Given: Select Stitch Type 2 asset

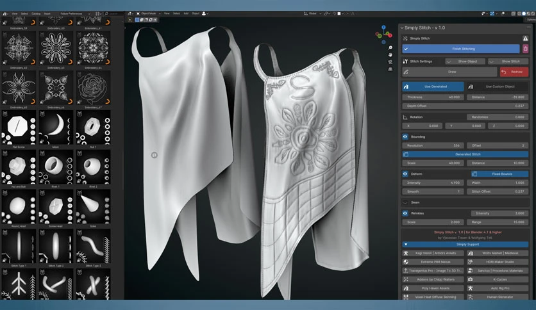Looking at the screenshot, I should (56, 246).
